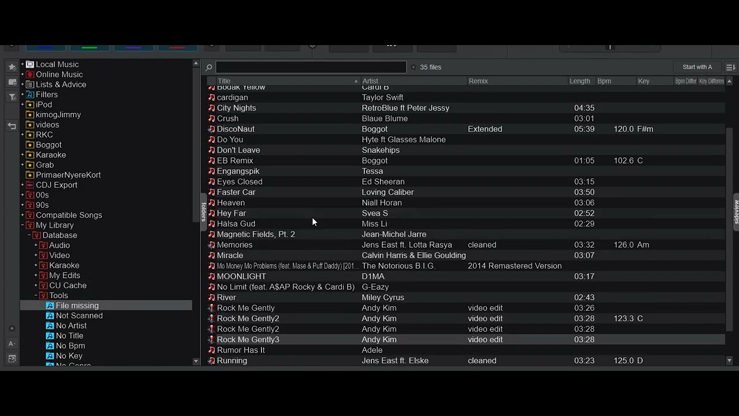739x416 pixels.
Task: Expand the Online Music tree node
Action: 23,75
